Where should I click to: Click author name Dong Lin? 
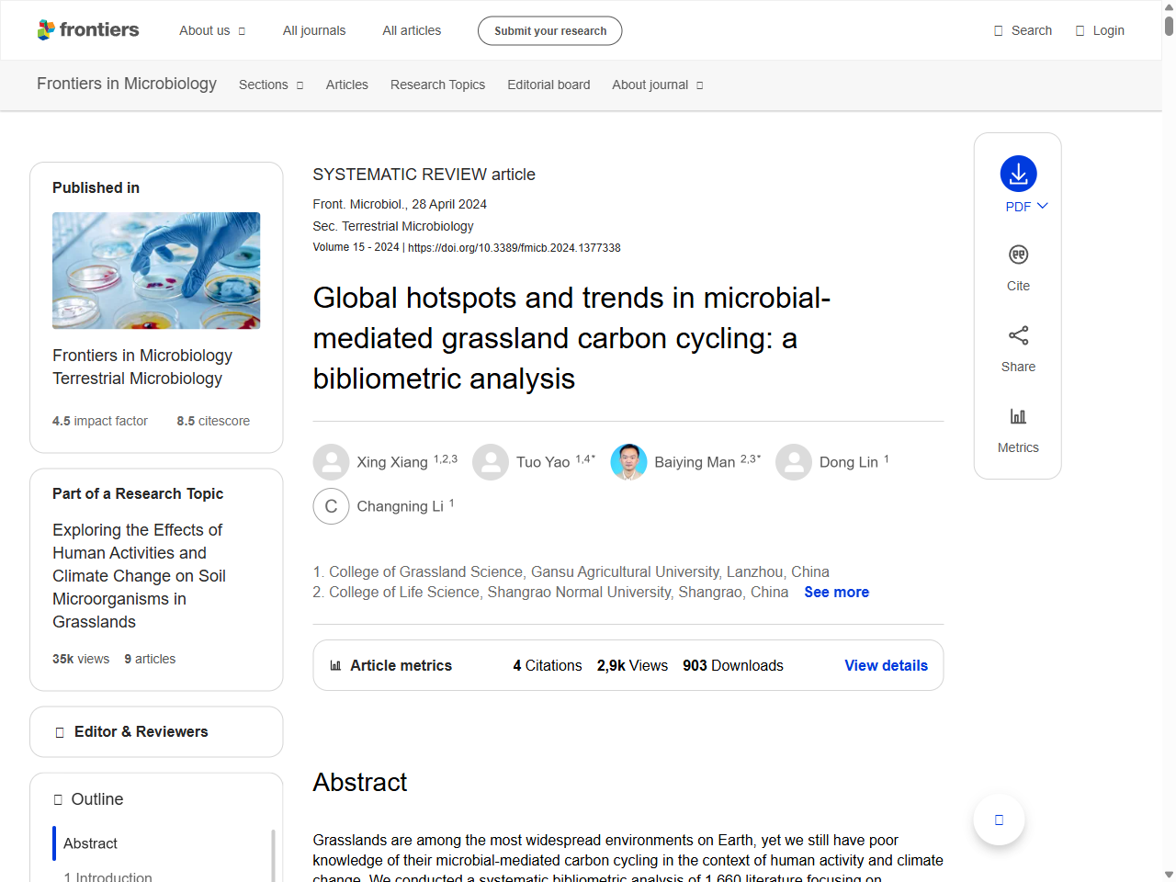tap(848, 462)
